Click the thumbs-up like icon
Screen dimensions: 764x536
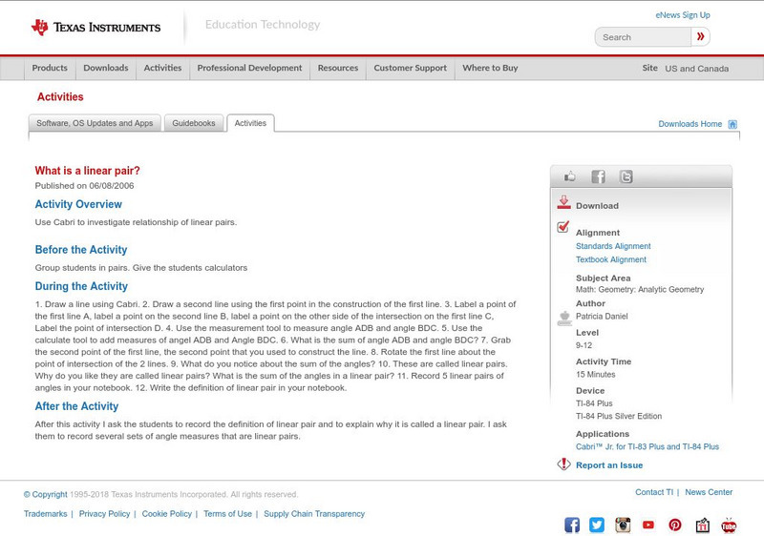point(569,176)
